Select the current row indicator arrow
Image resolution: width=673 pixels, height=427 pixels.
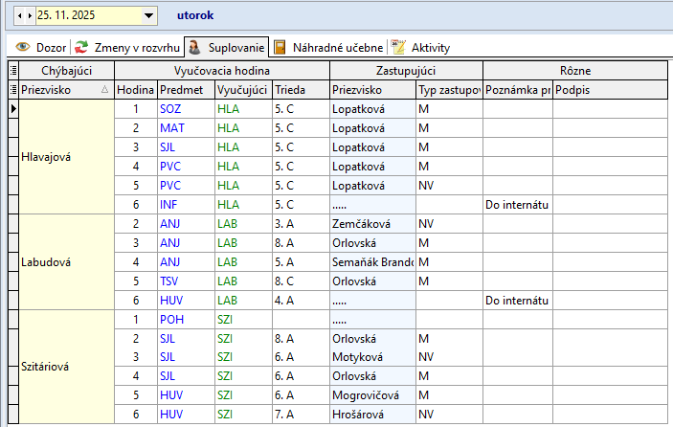pos(12,109)
